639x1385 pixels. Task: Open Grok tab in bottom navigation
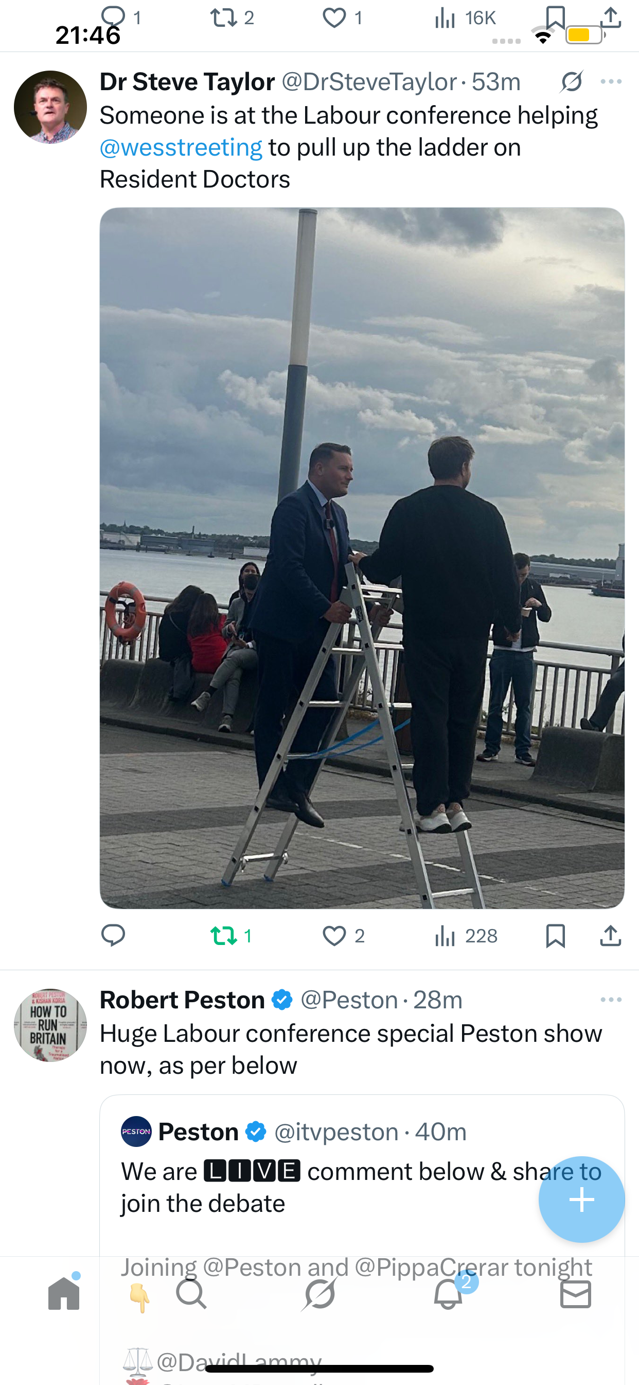tap(319, 1294)
